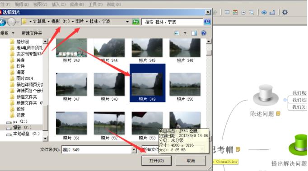Refresh the folder with green arrows icon
The image size is (308, 171).
(x=136, y=22)
